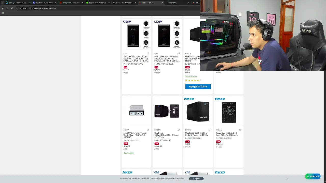Open Ups Forza 1000va 500w product image
The height and width of the screenshot is (183, 326).
198,112
